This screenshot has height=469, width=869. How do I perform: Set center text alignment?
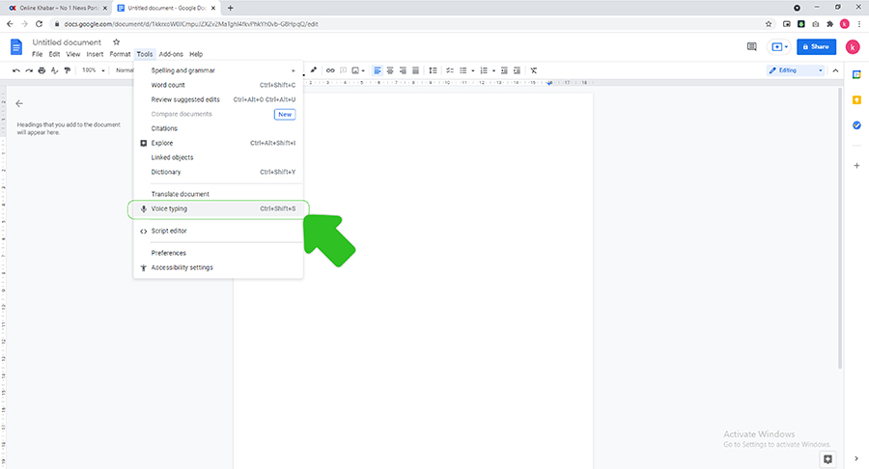(390, 70)
